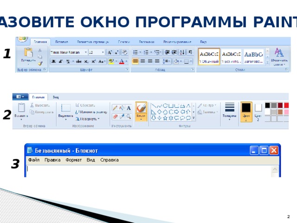Select the Color picker eyedropper in Paint
Viewport: 297px width, 223px height.
[x=122, y=116]
